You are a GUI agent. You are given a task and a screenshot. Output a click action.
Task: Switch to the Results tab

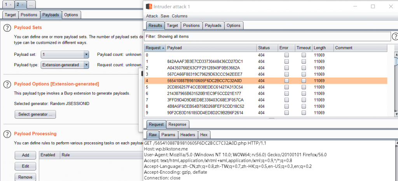pos(155,26)
